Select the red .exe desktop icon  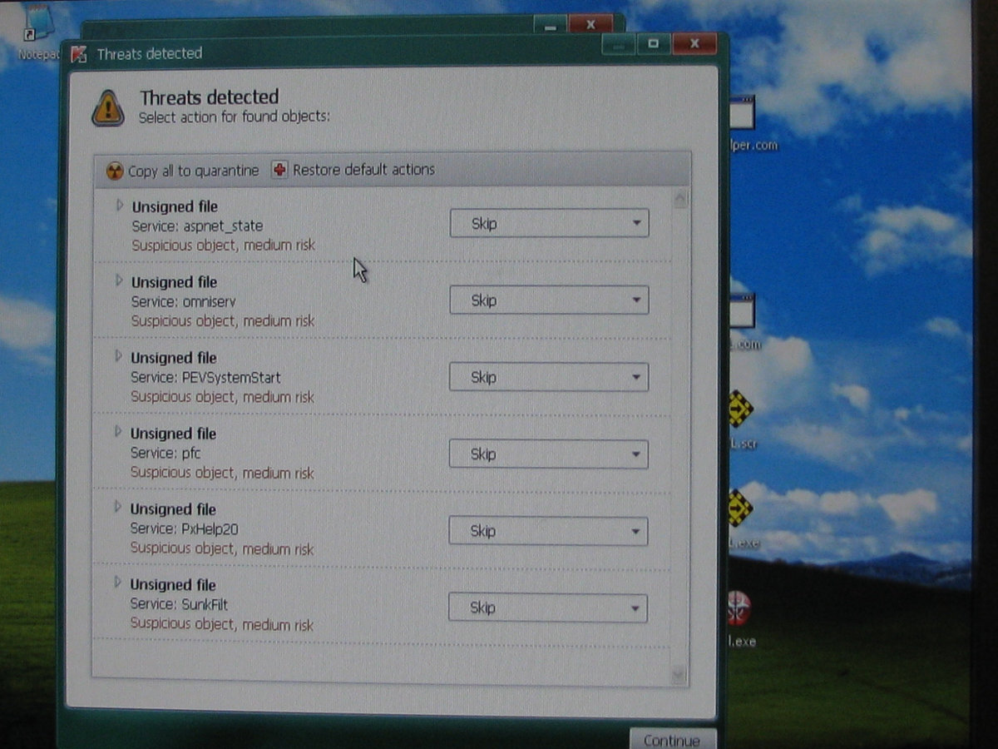click(738, 609)
